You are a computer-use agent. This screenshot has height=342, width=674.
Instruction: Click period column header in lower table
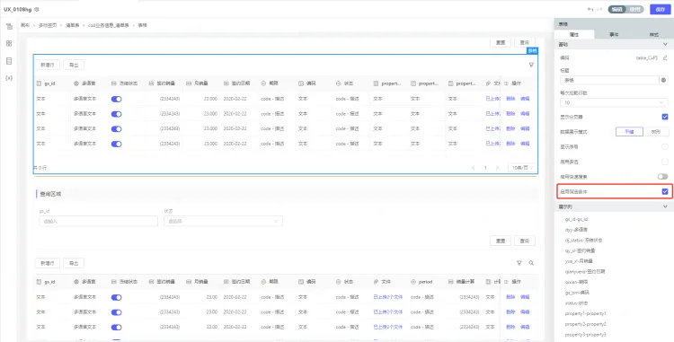click(426, 282)
